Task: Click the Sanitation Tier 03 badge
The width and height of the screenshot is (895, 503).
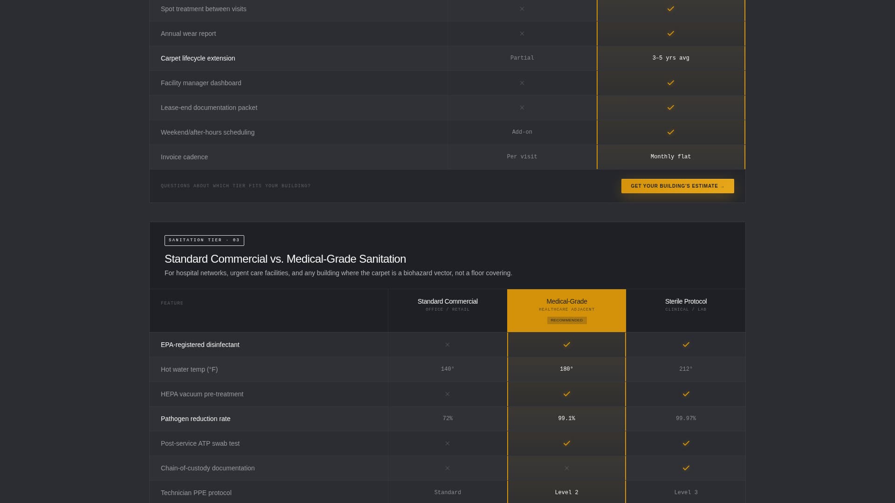Action: (204, 240)
